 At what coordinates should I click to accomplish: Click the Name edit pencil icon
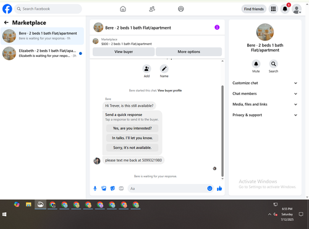(x=164, y=69)
